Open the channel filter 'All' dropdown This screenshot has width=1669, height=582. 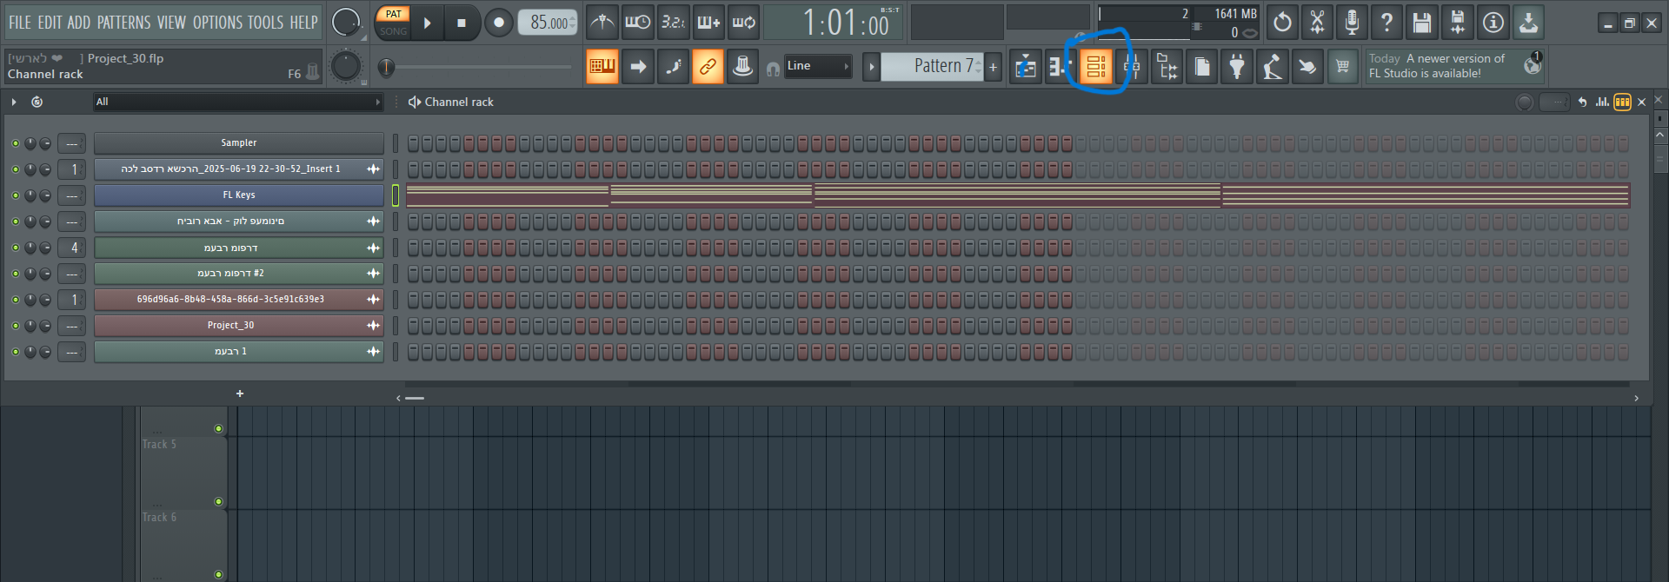[238, 103]
